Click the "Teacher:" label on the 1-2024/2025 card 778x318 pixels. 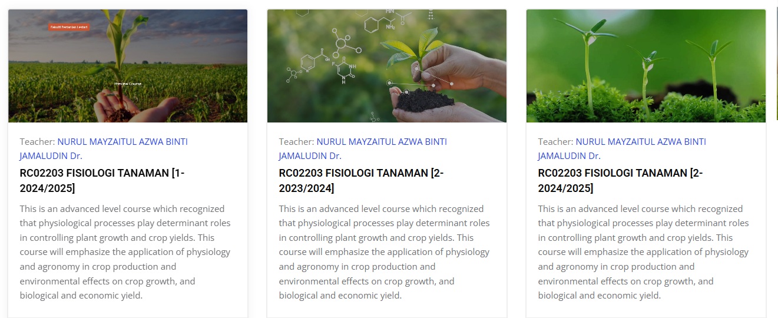(x=37, y=142)
